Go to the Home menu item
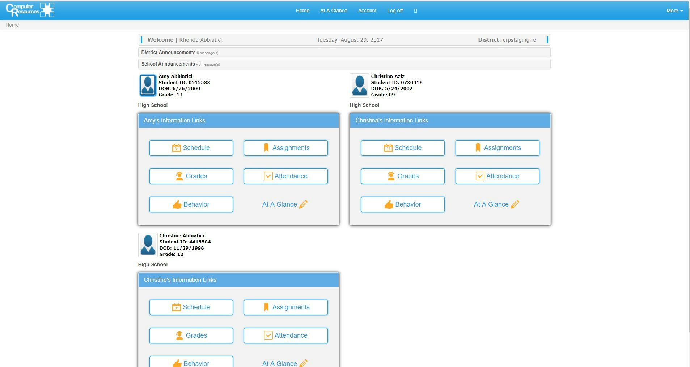 coord(302,11)
